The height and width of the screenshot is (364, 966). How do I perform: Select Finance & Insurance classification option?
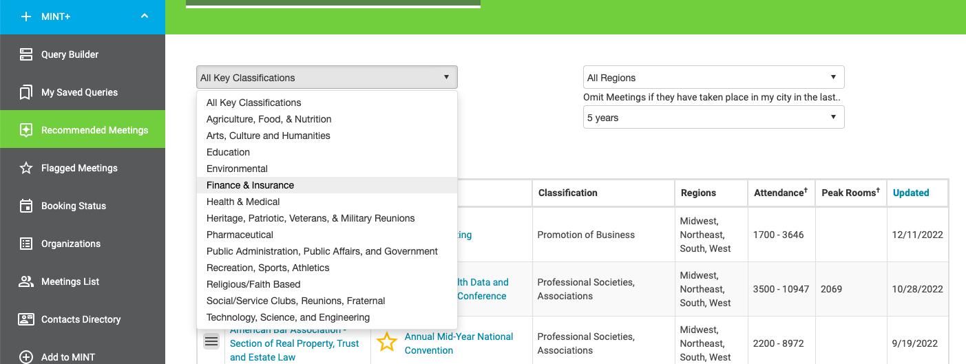(250, 185)
